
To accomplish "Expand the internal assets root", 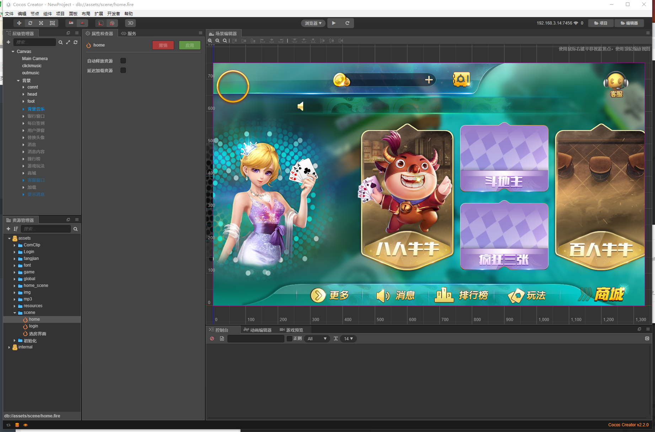I will click(9, 347).
